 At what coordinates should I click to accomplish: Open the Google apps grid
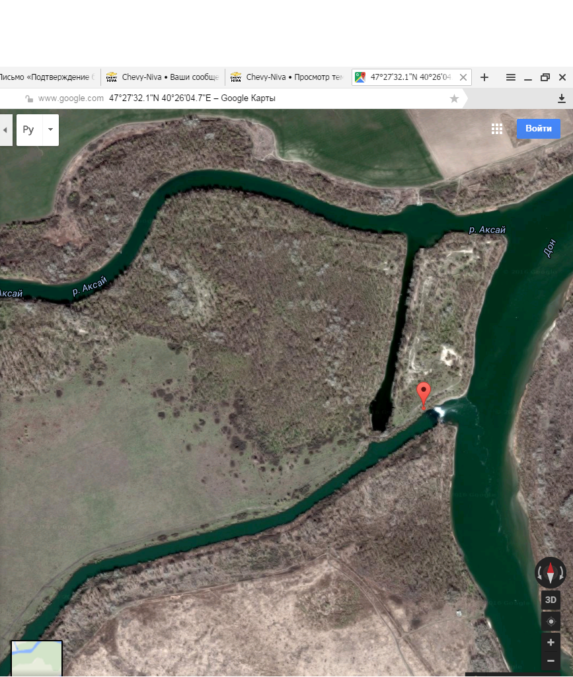coord(497,129)
